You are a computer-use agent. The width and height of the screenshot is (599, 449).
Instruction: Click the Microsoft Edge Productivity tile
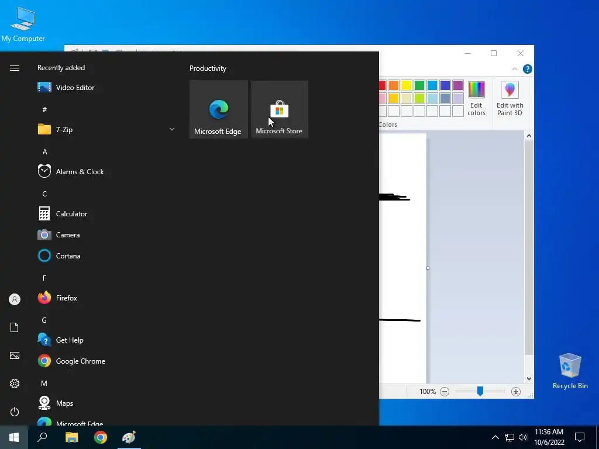(219, 109)
